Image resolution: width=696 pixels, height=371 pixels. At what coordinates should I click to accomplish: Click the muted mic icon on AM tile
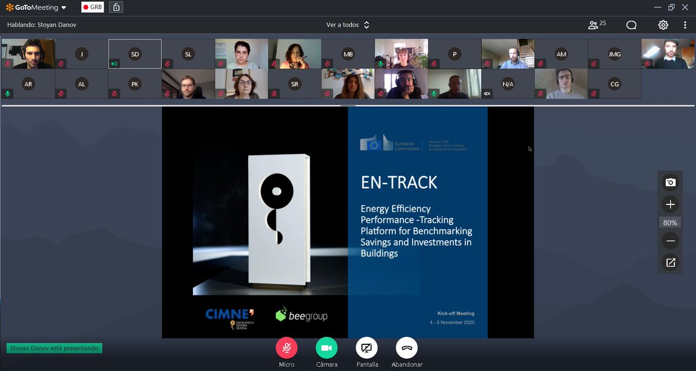tap(541, 64)
